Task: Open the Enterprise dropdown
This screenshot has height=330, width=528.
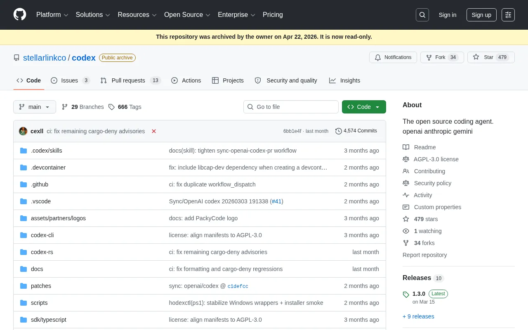Action: tap(236, 15)
